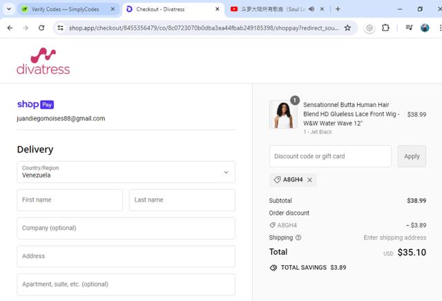Image resolution: width=442 pixels, height=301 pixels.
Task: Click the Enter shipping address text
Action: pyautogui.click(x=394, y=237)
